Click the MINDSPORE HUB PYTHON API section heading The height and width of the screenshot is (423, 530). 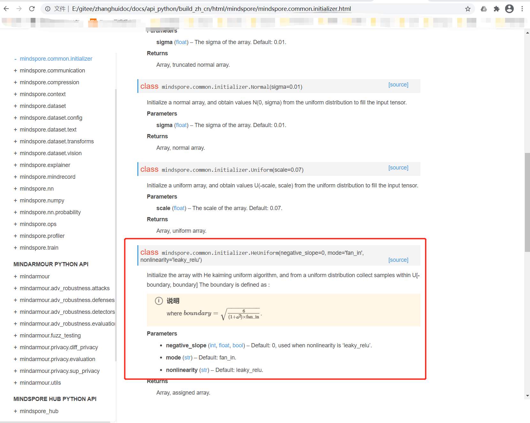click(x=55, y=399)
